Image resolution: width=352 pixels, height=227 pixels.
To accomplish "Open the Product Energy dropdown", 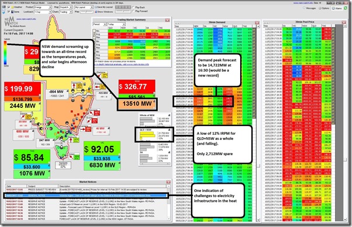I will (43, 7).
